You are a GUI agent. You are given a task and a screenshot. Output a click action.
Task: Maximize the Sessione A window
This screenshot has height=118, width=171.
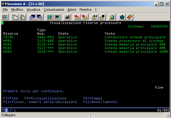tap(161, 4)
